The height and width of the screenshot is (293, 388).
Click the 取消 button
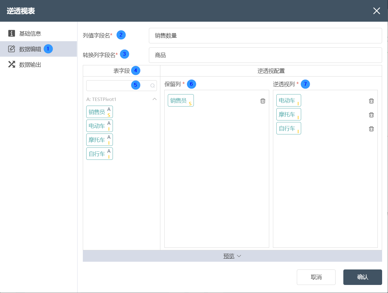tap(316, 277)
